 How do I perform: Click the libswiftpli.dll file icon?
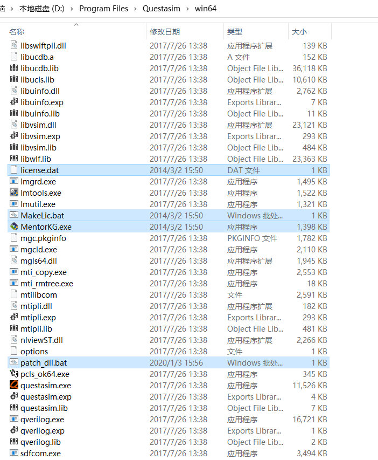[14, 45]
